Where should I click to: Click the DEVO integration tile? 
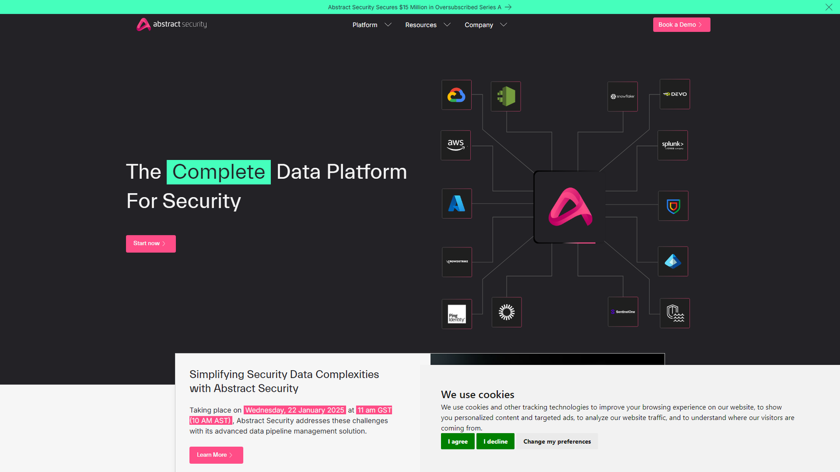[x=675, y=94]
